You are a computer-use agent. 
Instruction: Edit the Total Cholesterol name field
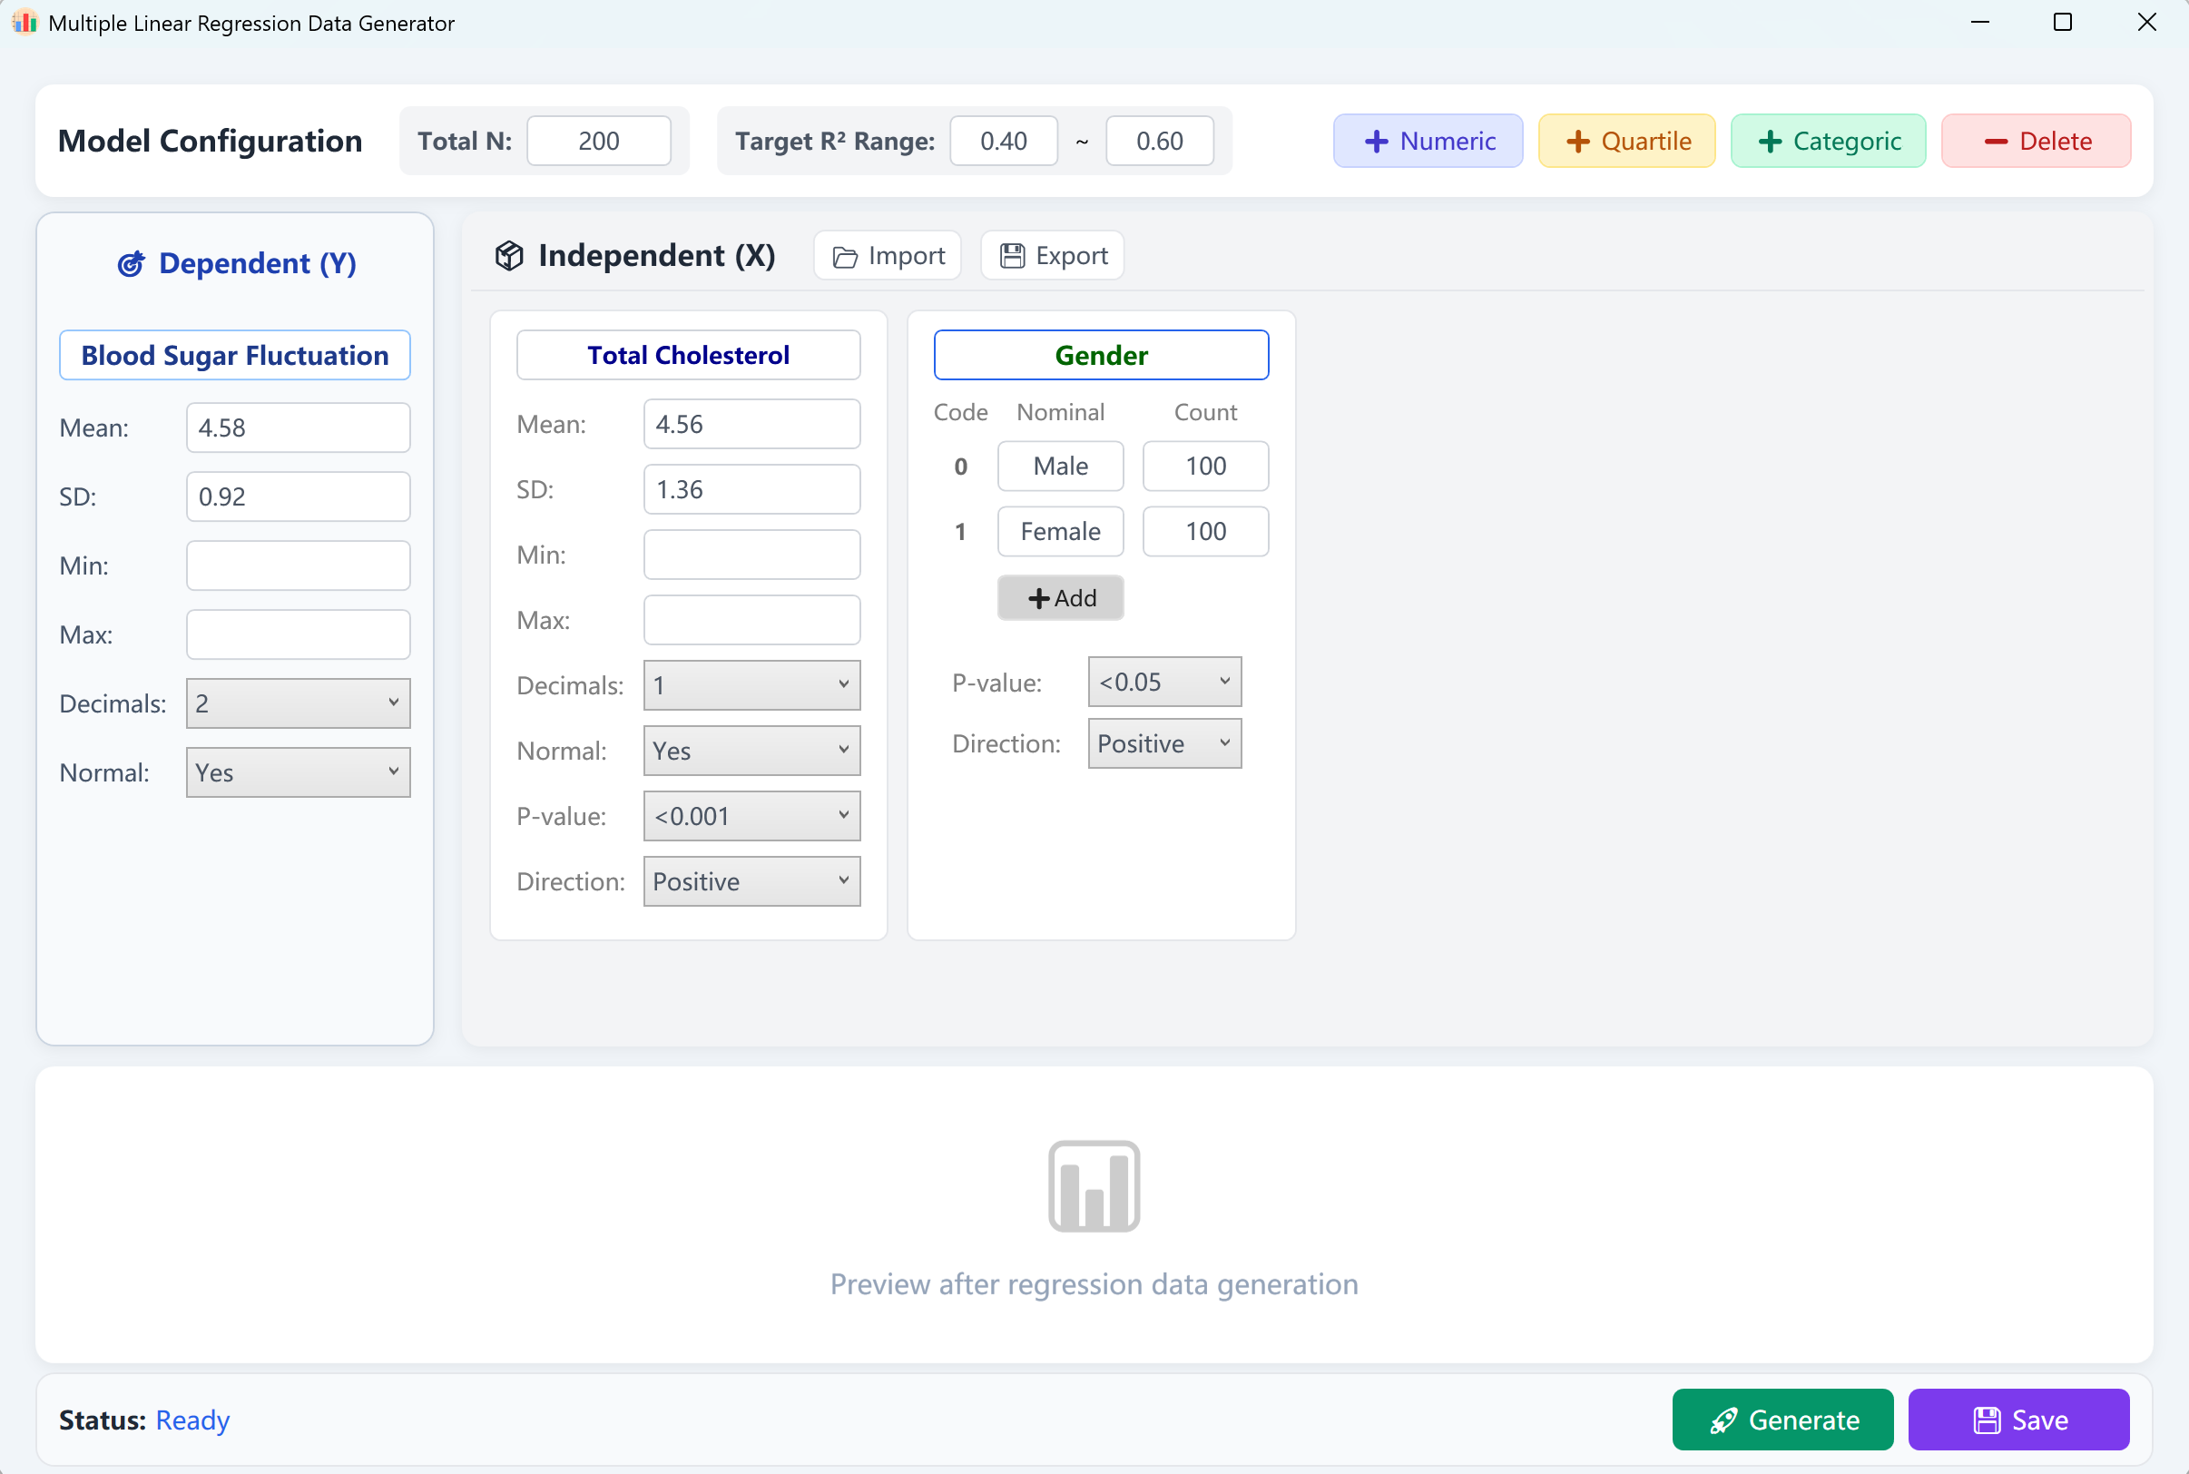click(x=688, y=356)
